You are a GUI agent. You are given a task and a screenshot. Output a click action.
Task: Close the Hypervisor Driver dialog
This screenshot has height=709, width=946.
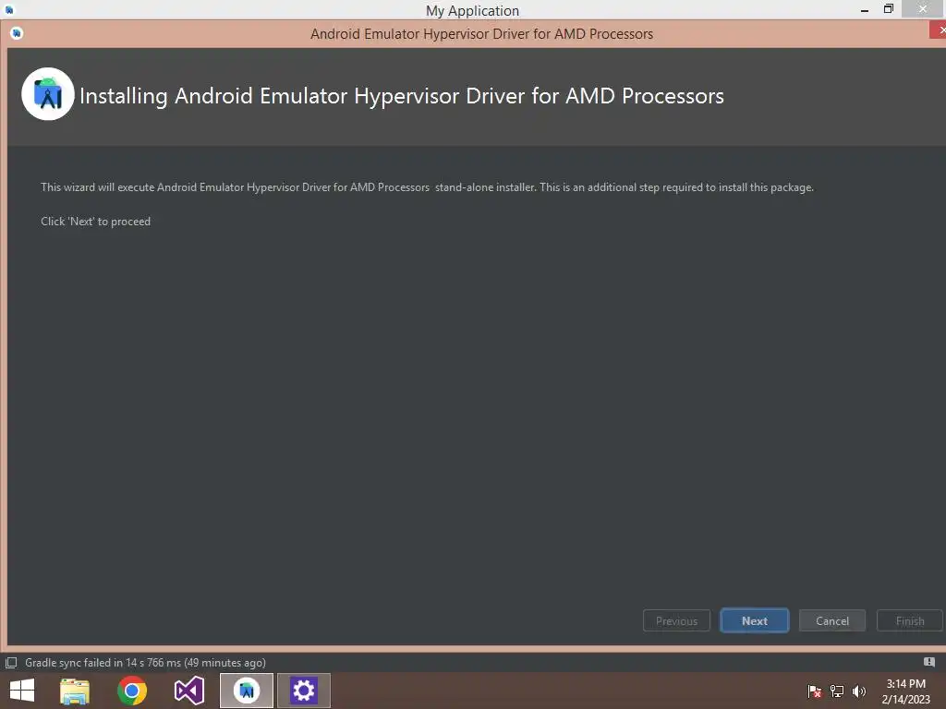[x=939, y=30]
